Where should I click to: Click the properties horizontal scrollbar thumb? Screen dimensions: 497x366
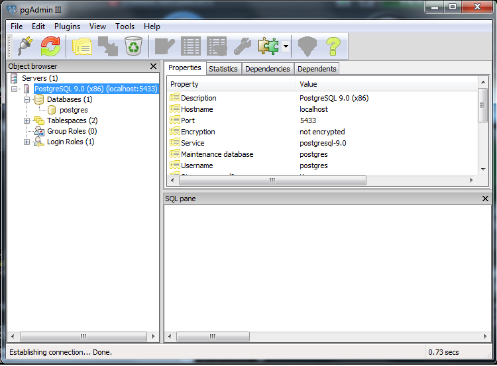[x=272, y=180]
